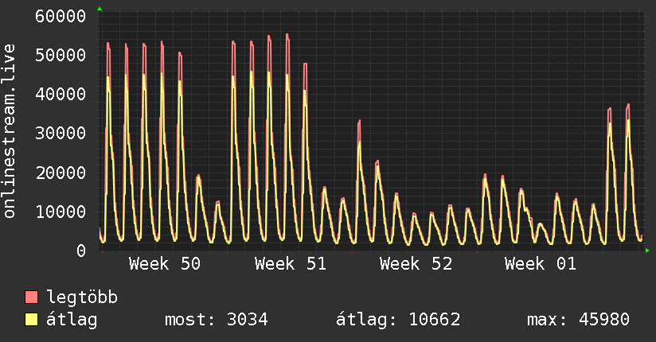Click the Week 01 axis label

tap(541, 264)
